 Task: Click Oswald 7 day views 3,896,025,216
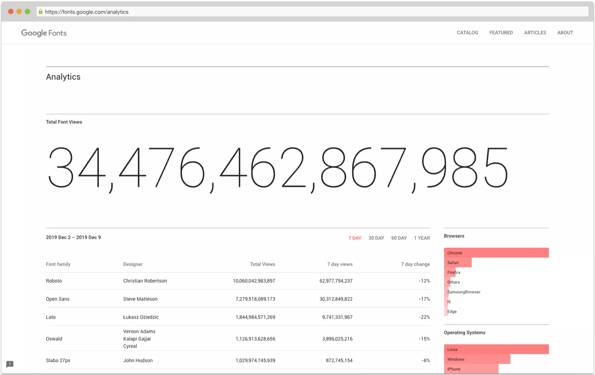337,339
